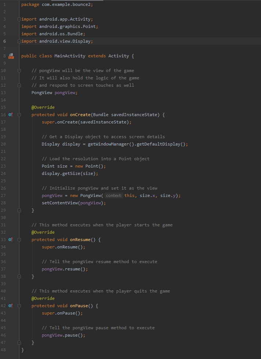The width and height of the screenshot is (261, 359).
Task: Click 'super.onPause();' call
Action: pyautogui.click(x=62, y=313)
